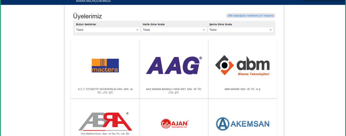
Task: Select AAG MAKİNA BASINÇLI HAVA company name
Action: [174, 91]
